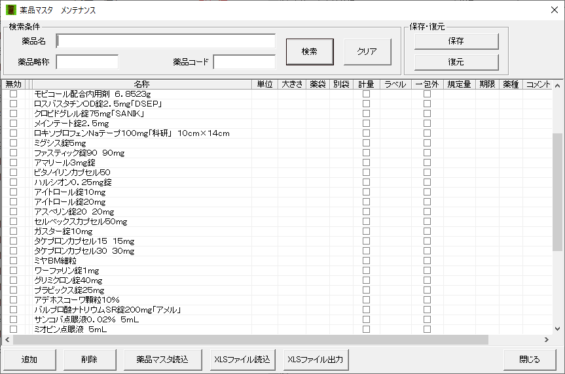The height and width of the screenshot is (374, 565).
Task: Click the 規定量 column header
Action: pos(459,84)
